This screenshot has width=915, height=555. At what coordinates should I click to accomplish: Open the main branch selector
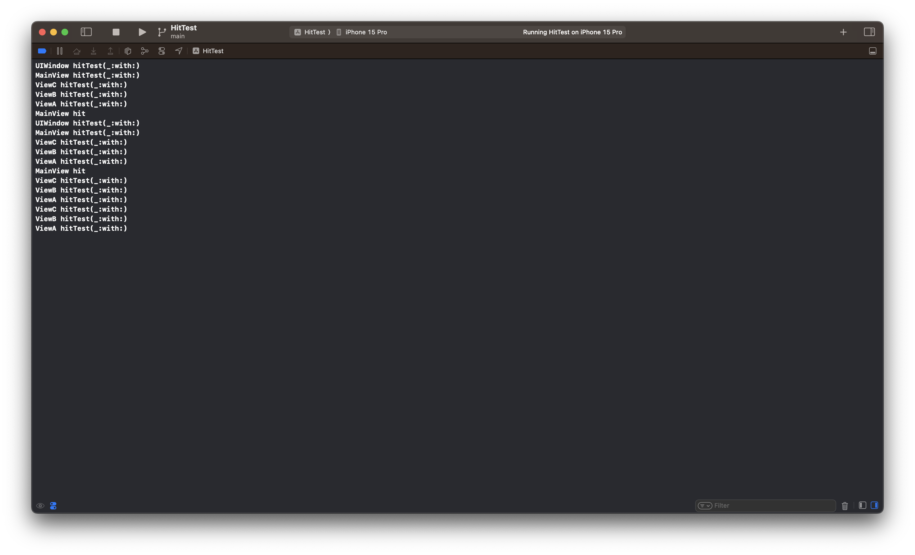click(177, 36)
